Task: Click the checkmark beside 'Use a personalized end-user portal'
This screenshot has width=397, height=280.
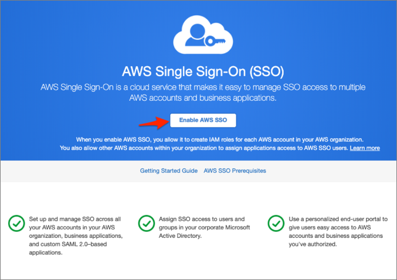Action: [276, 223]
